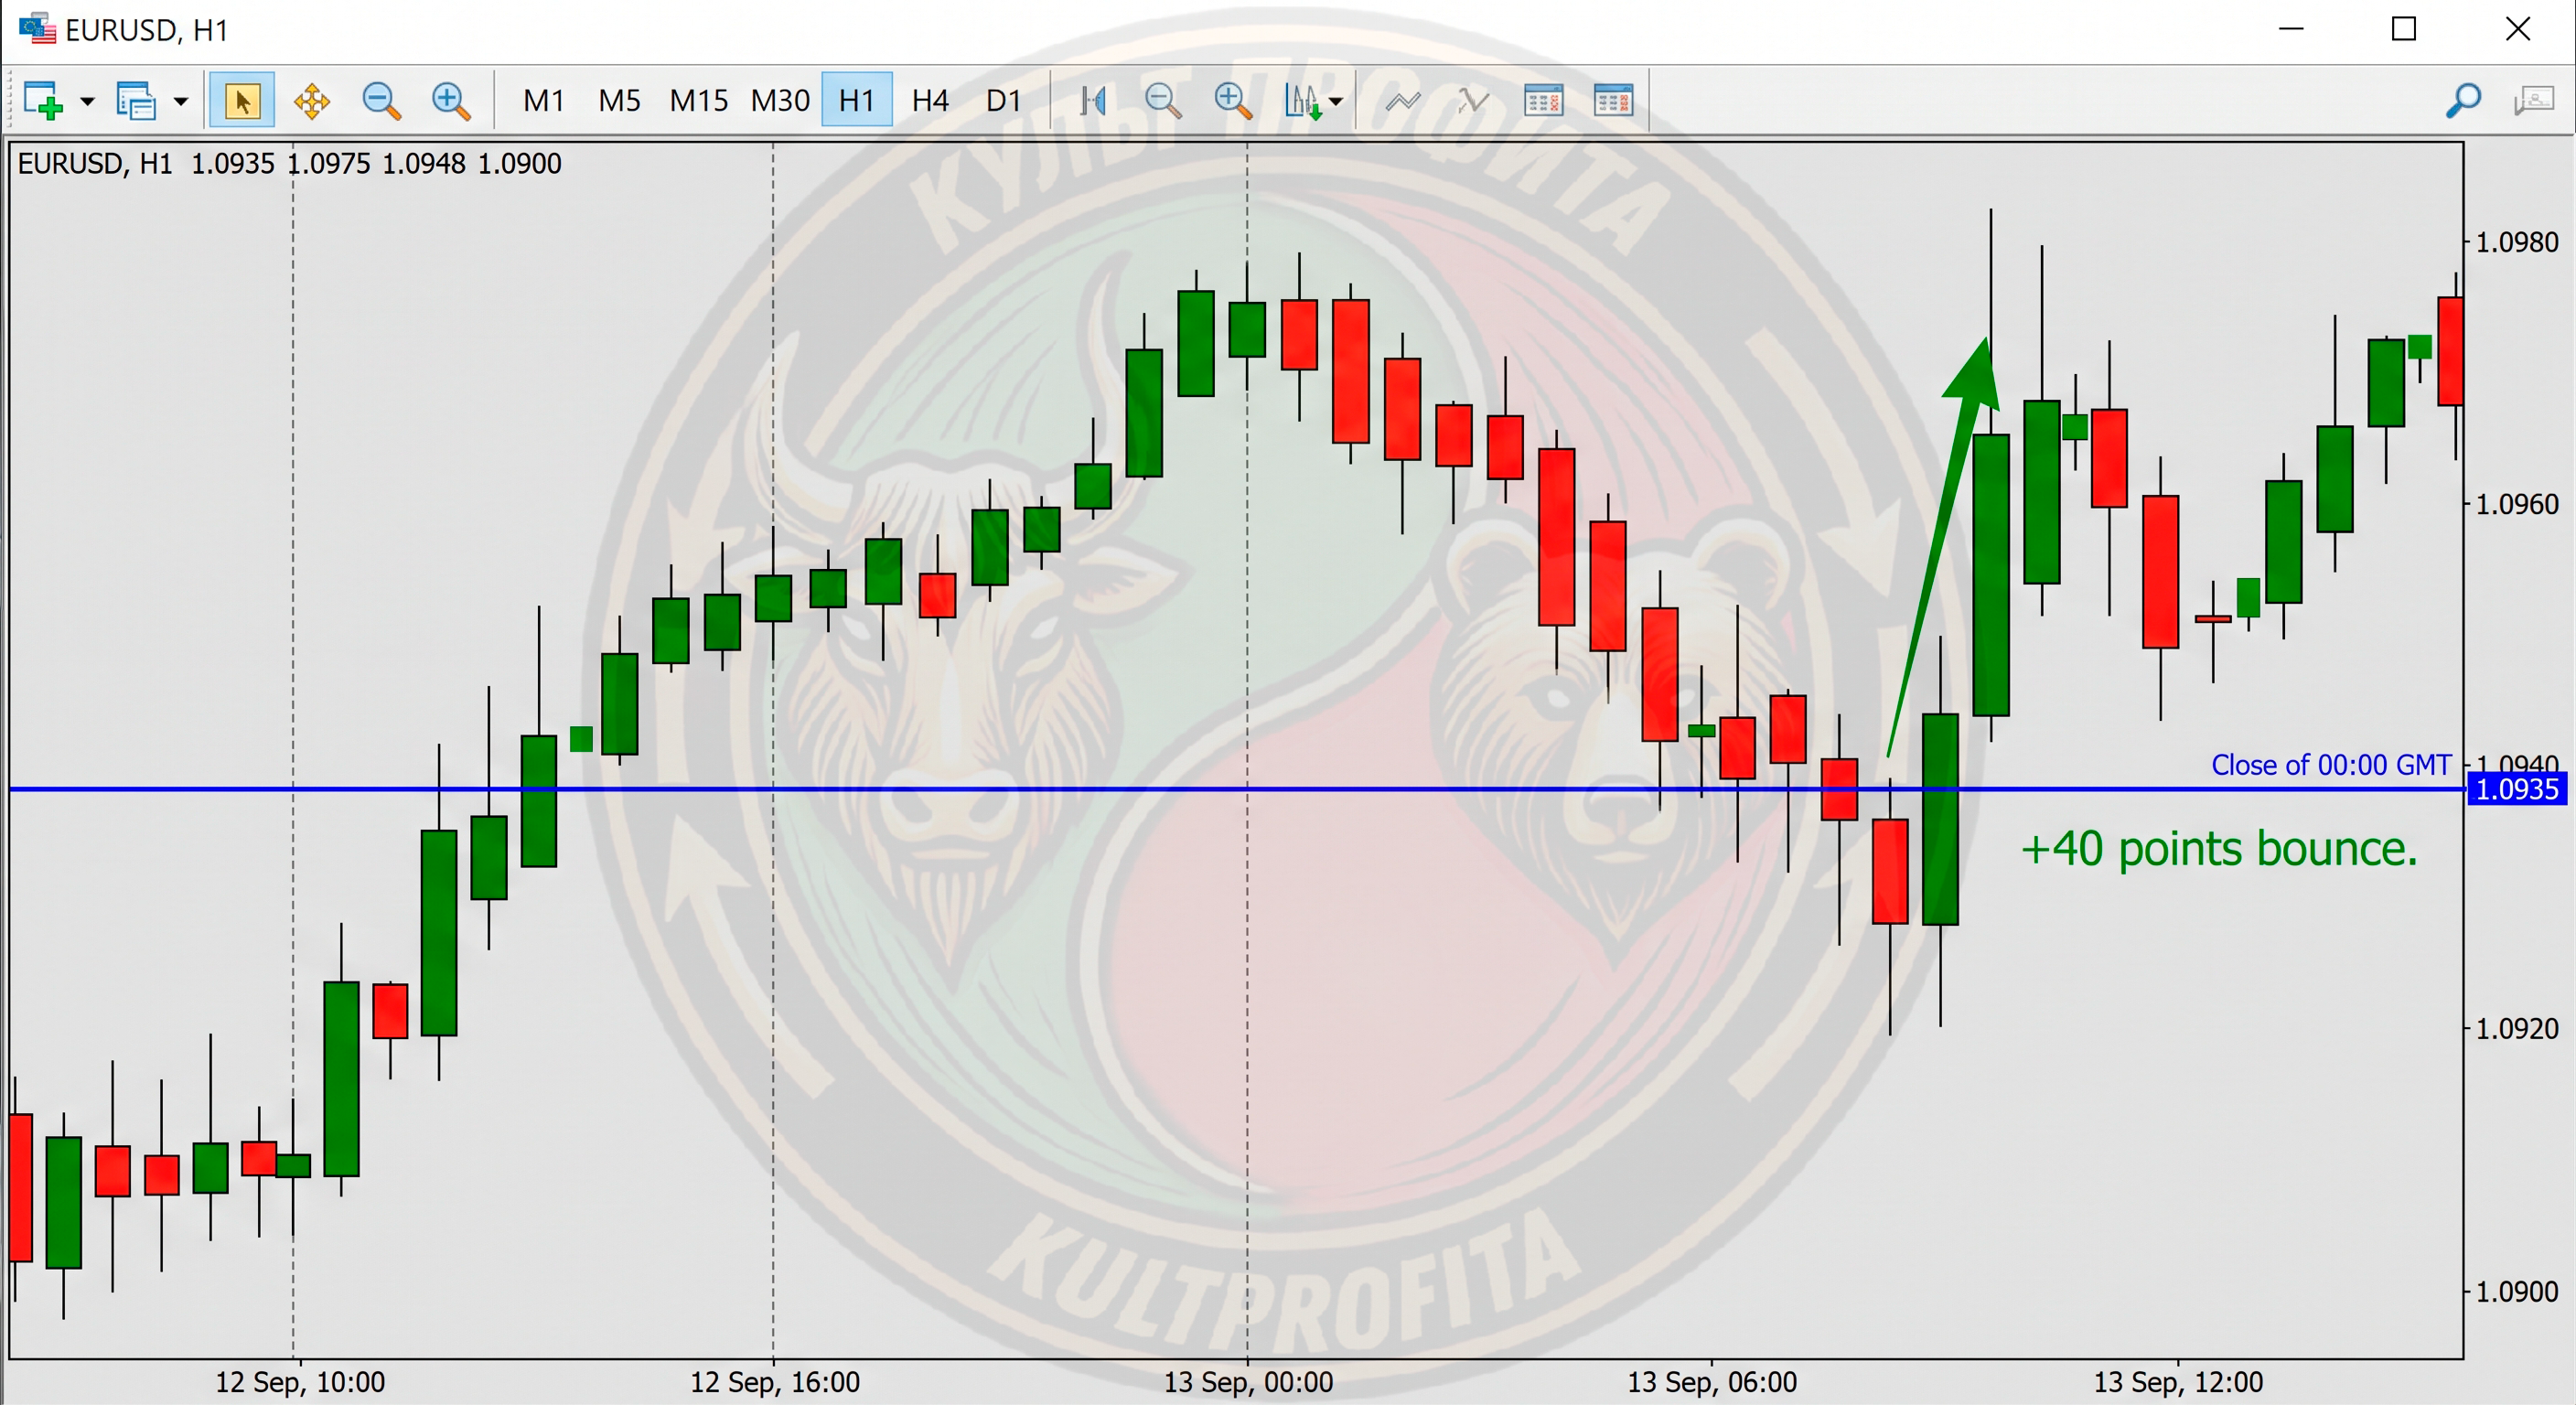Switch chart to M1 timeframe
The height and width of the screenshot is (1405, 2576).
(x=544, y=100)
